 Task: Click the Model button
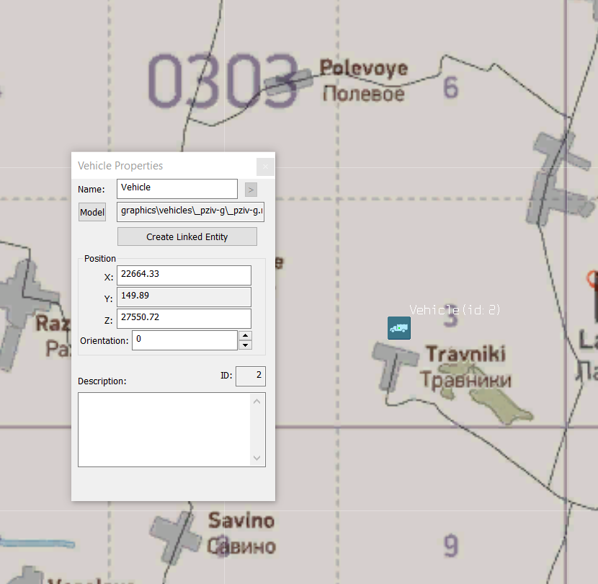(92, 212)
